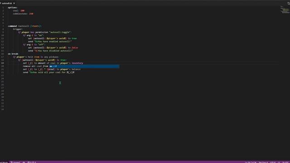
Task: Click the line setting autosell to false
Action: 53,48
